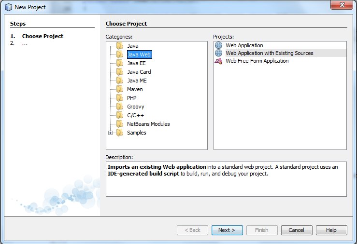The width and height of the screenshot is (357, 244).
Task: Close the New Project dialog
Action: click(x=342, y=5)
